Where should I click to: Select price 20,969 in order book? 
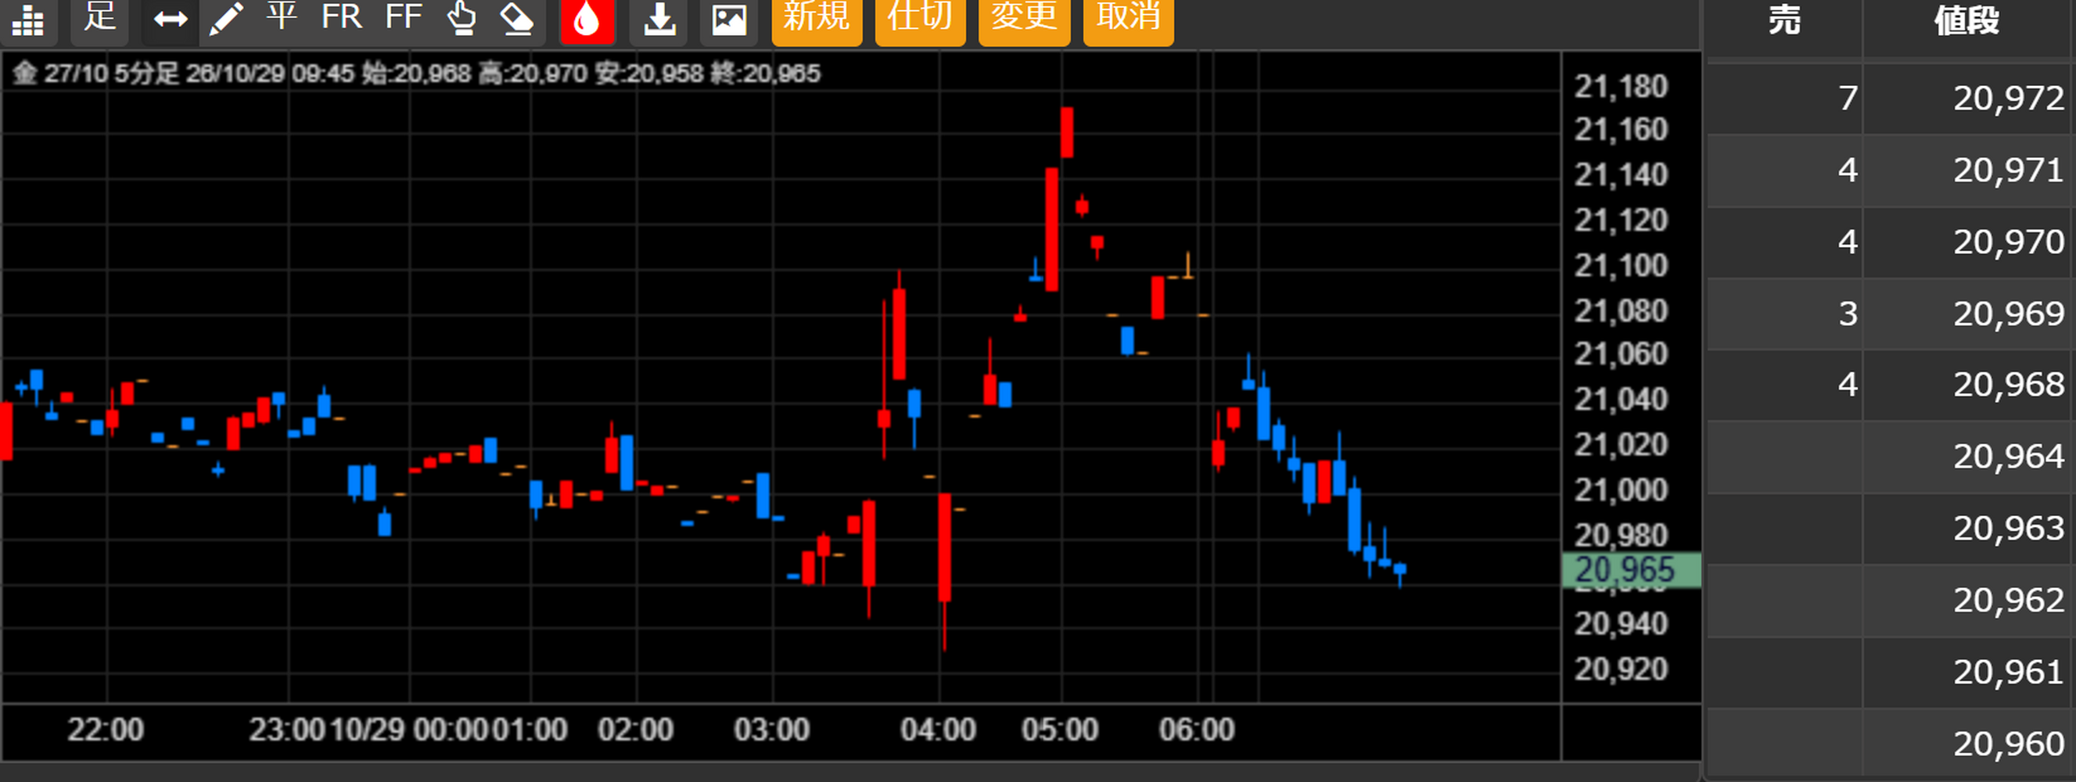[x=2008, y=314]
